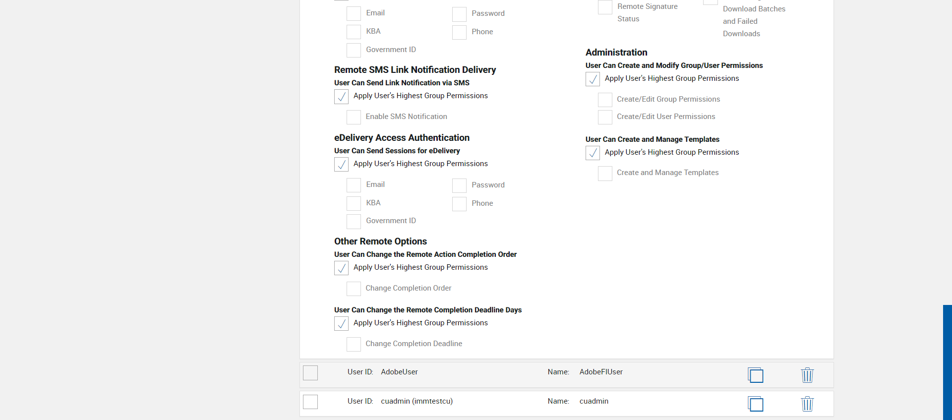The height and width of the screenshot is (420, 952).
Task: Check Remote Signature Status checkbox
Action: pos(605,7)
